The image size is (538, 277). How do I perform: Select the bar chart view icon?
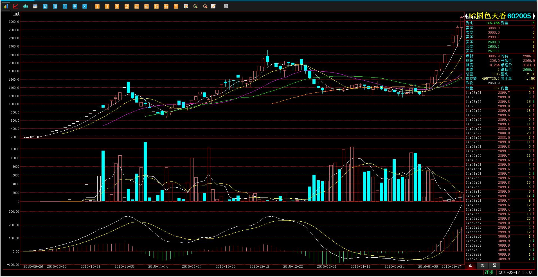tap(6, 6)
